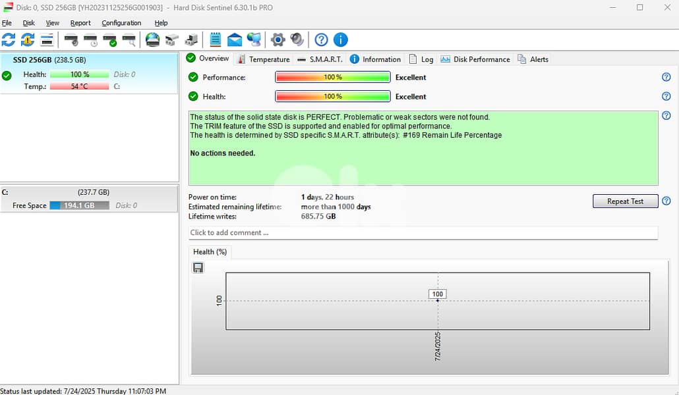
Task: Open the Configuration menu
Action: 121,23
